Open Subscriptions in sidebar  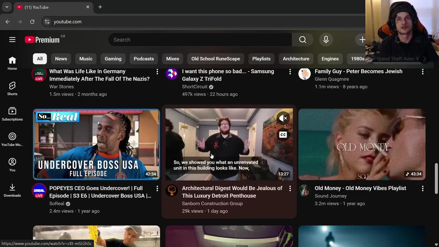(12, 114)
